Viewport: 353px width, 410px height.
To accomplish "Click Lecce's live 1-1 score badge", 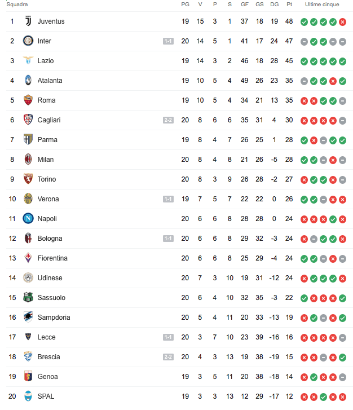I will [168, 337].
